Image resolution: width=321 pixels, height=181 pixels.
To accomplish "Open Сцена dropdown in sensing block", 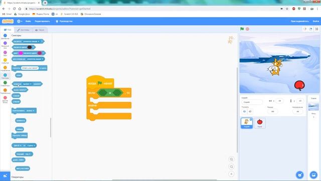I will click(x=31, y=145).
